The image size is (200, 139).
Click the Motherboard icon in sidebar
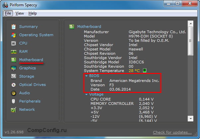14,60
